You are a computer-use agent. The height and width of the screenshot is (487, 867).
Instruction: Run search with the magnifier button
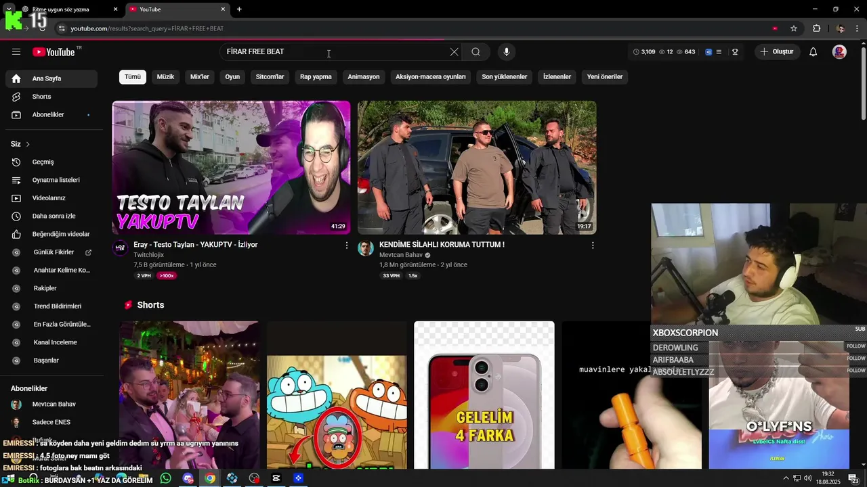click(476, 52)
